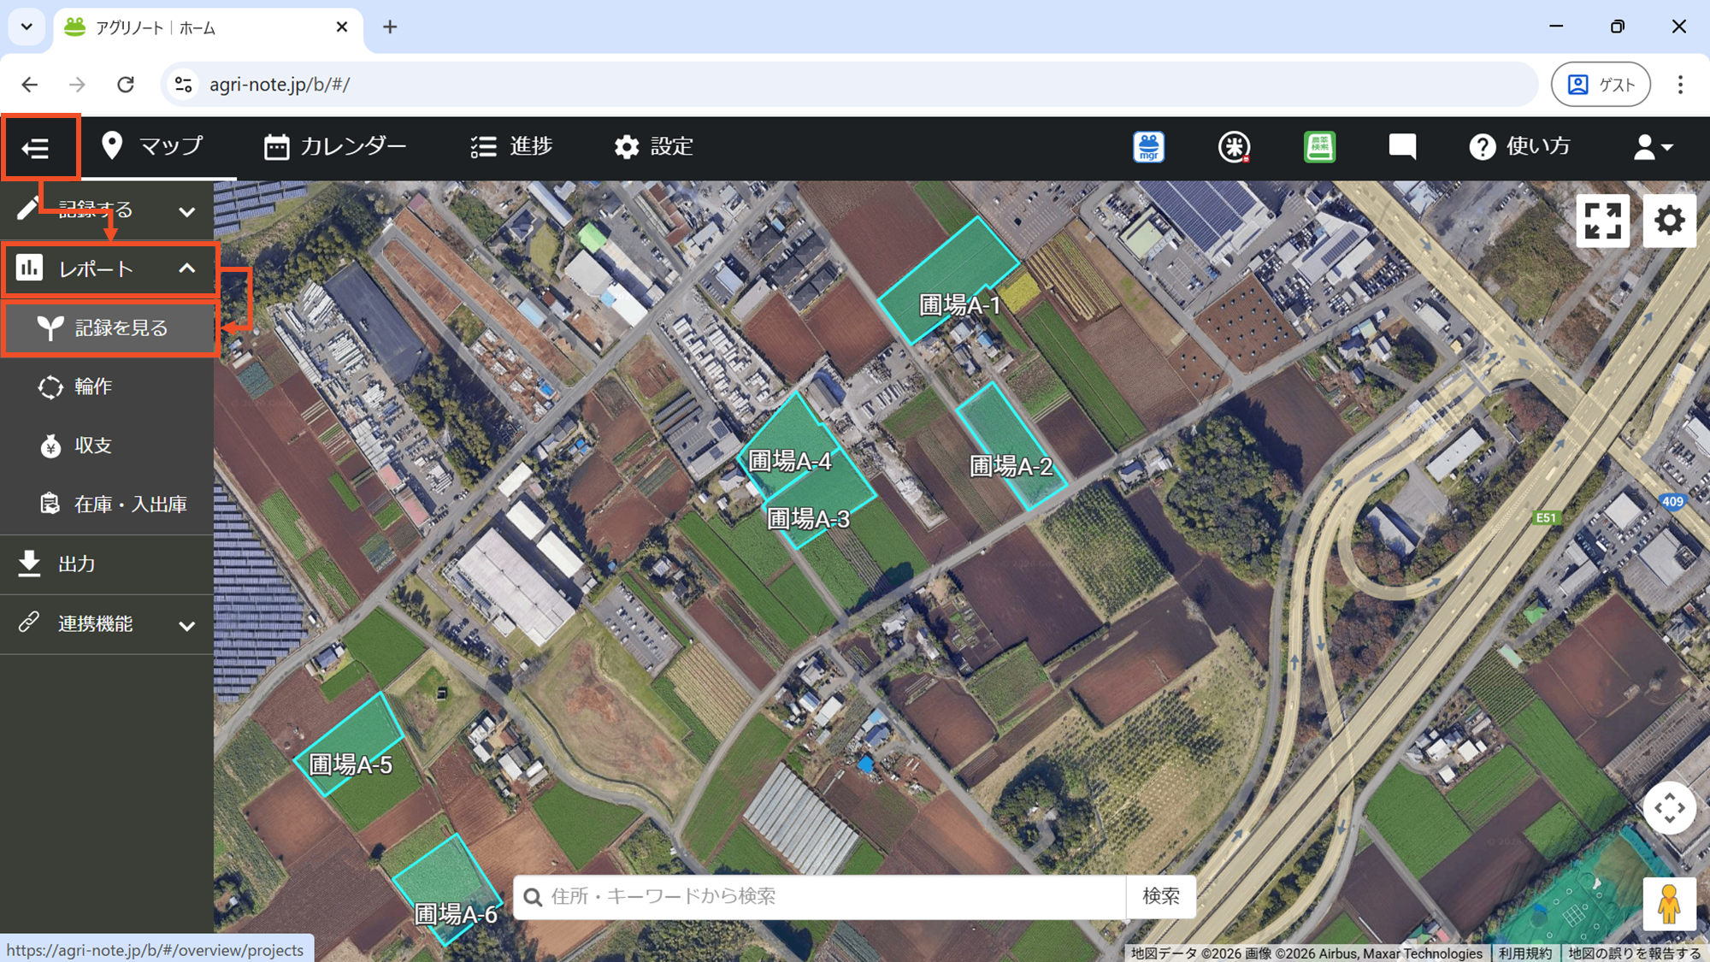Open map settings gear icon
Viewport: 1710px width, 962px height.
point(1669,221)
